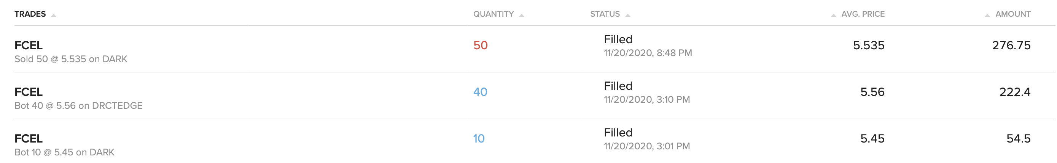Click the sort arrow next to STATUS
The image size is (1057, 163).
tap(627, 16)
